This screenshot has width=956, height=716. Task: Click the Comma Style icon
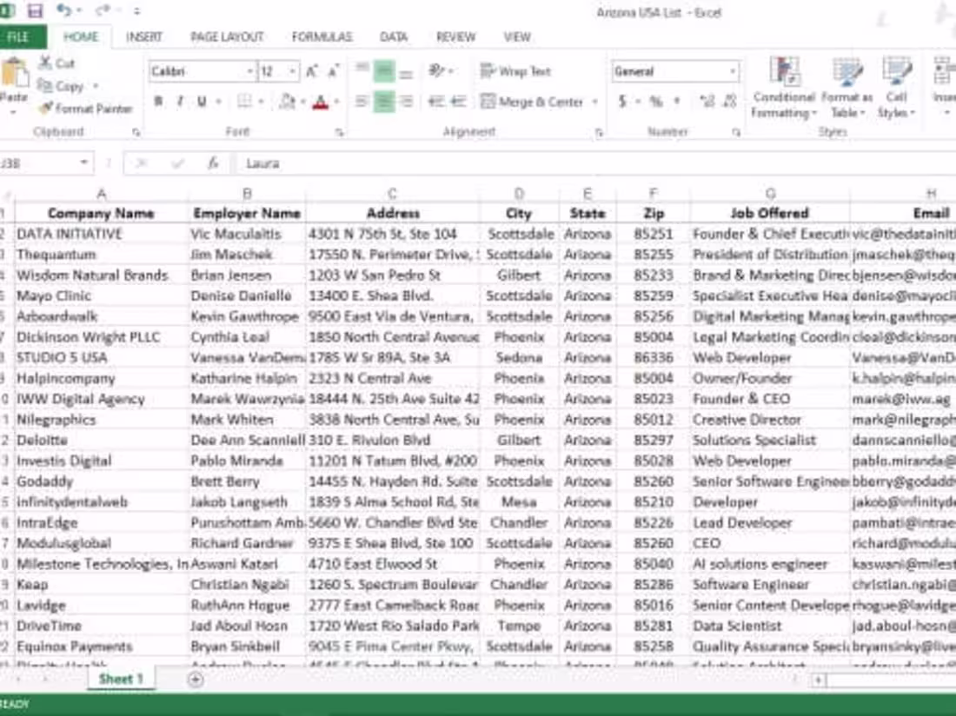677,101
